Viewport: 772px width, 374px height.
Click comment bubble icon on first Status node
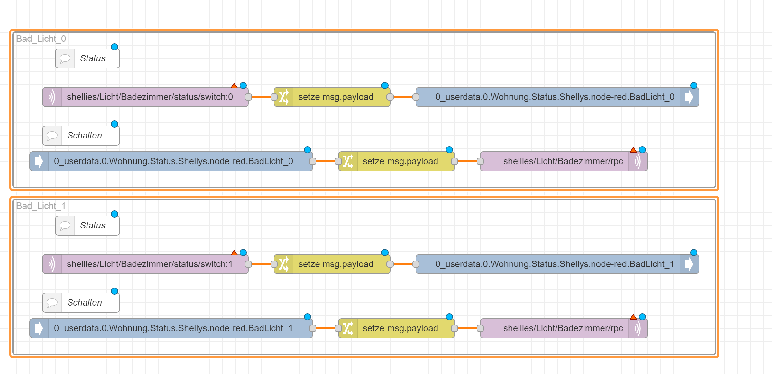click(65, 58)
